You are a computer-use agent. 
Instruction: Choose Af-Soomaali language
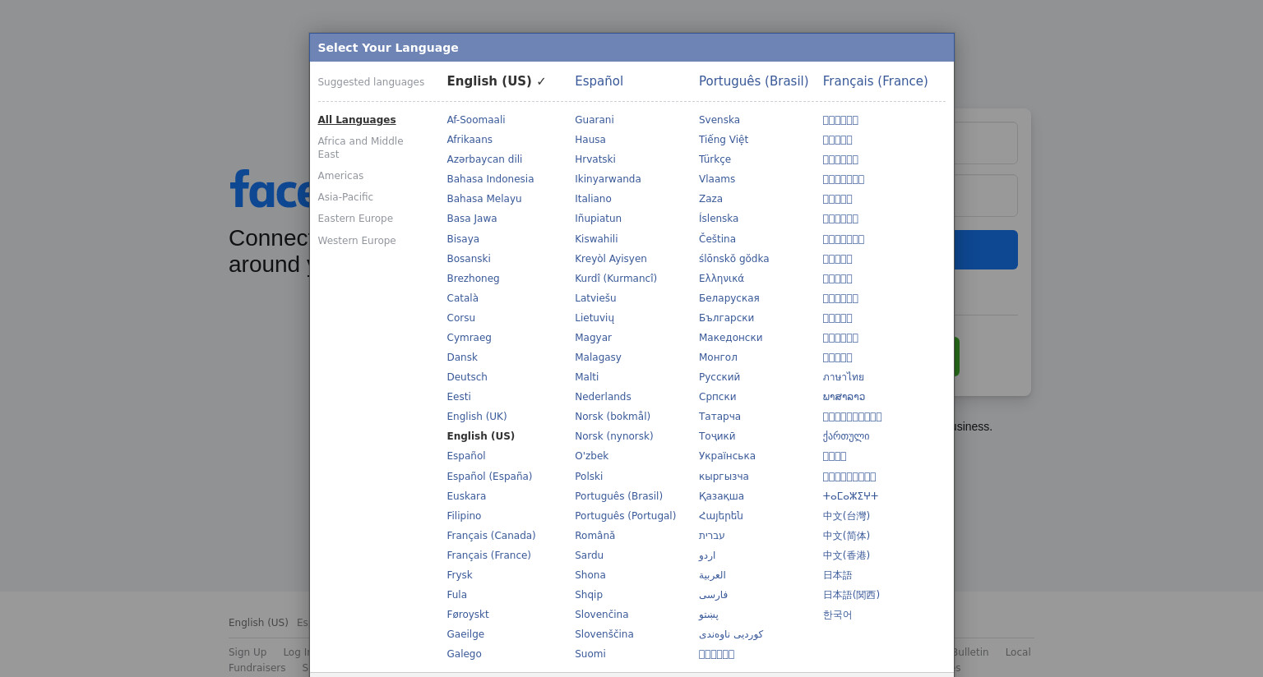(476, 120)
